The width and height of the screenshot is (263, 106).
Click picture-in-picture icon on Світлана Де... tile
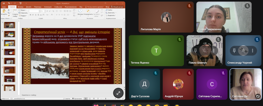click(x=257, y=96)
